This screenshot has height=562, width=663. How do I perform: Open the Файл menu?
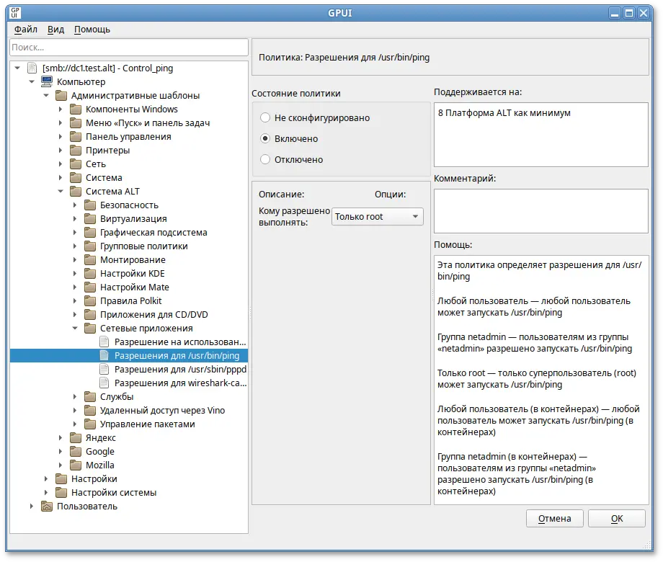coord(25,30)
